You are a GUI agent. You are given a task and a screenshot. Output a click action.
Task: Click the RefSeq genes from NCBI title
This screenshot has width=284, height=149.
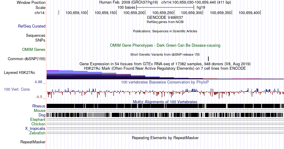165,22
